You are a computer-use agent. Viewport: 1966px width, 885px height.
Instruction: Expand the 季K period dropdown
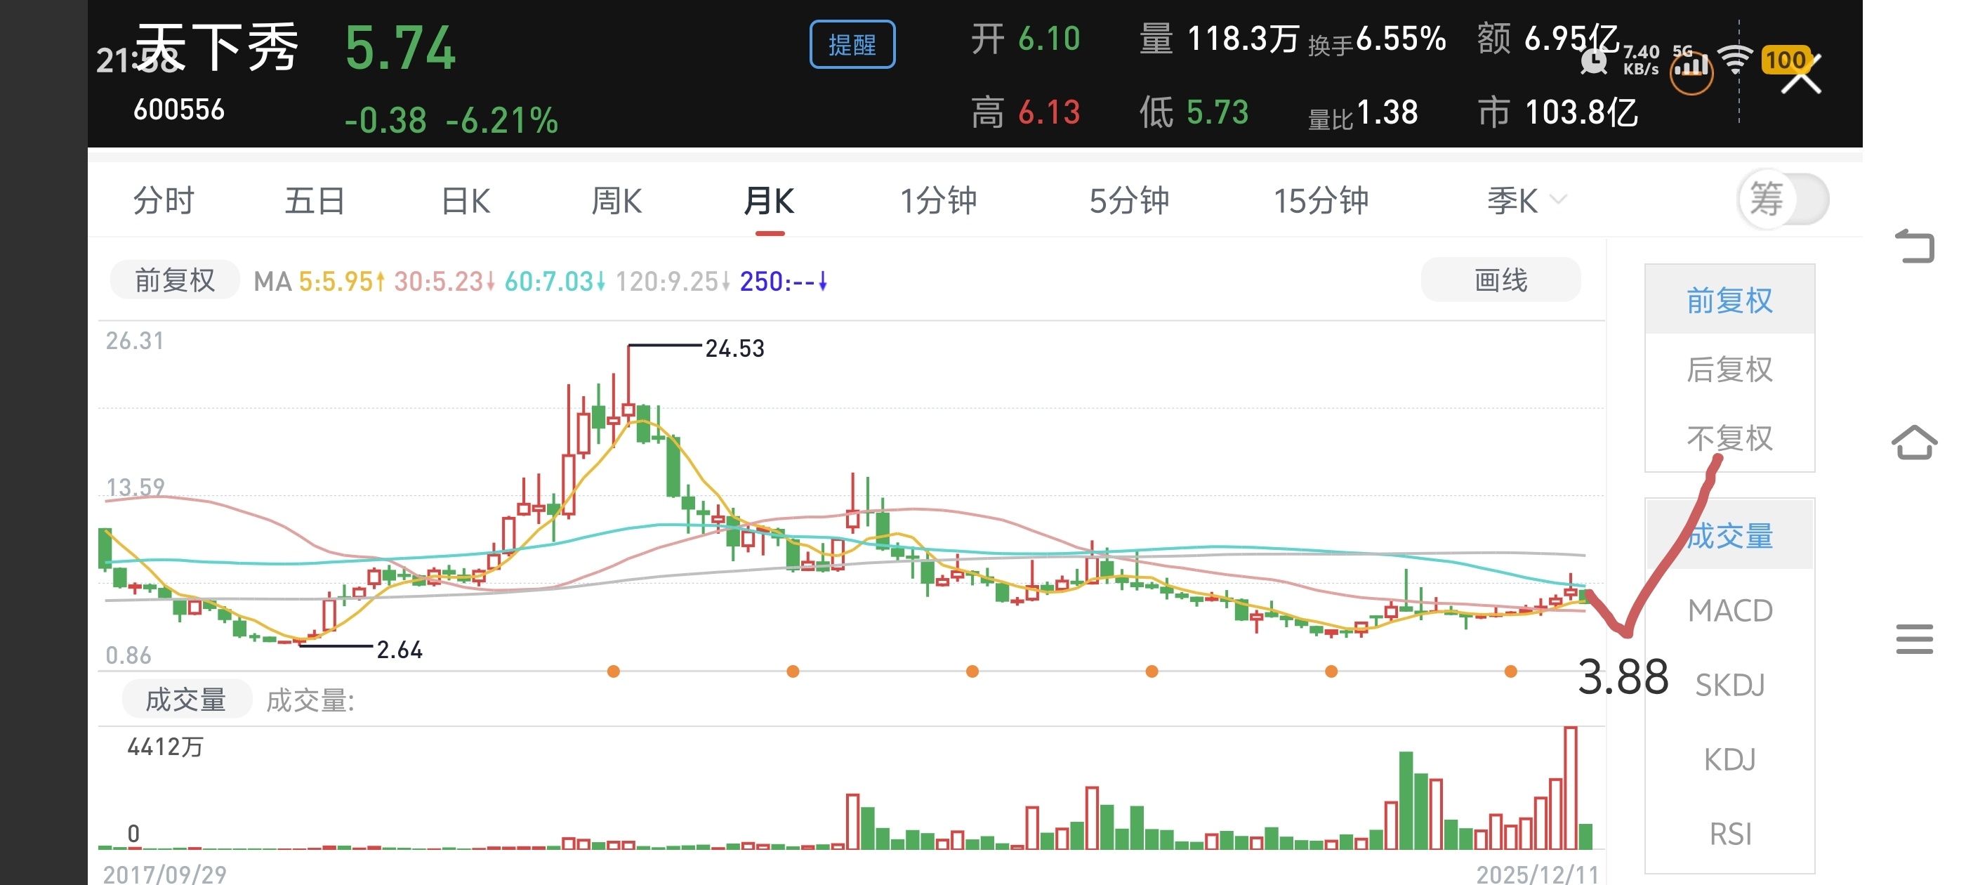(1526, 201)
